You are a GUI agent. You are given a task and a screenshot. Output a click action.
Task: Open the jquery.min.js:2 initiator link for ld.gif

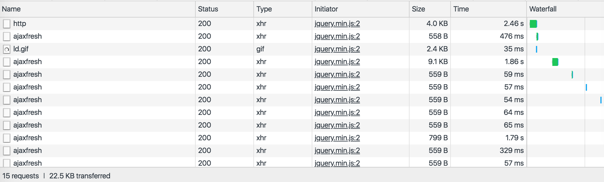337,49
